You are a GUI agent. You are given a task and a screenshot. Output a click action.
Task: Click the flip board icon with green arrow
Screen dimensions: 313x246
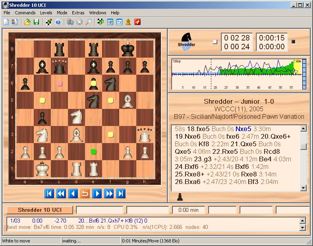click(x=100, y=22)
